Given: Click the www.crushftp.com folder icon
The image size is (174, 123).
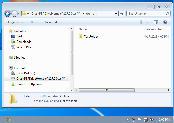Looking at the screenshot, I should (13, 84).
